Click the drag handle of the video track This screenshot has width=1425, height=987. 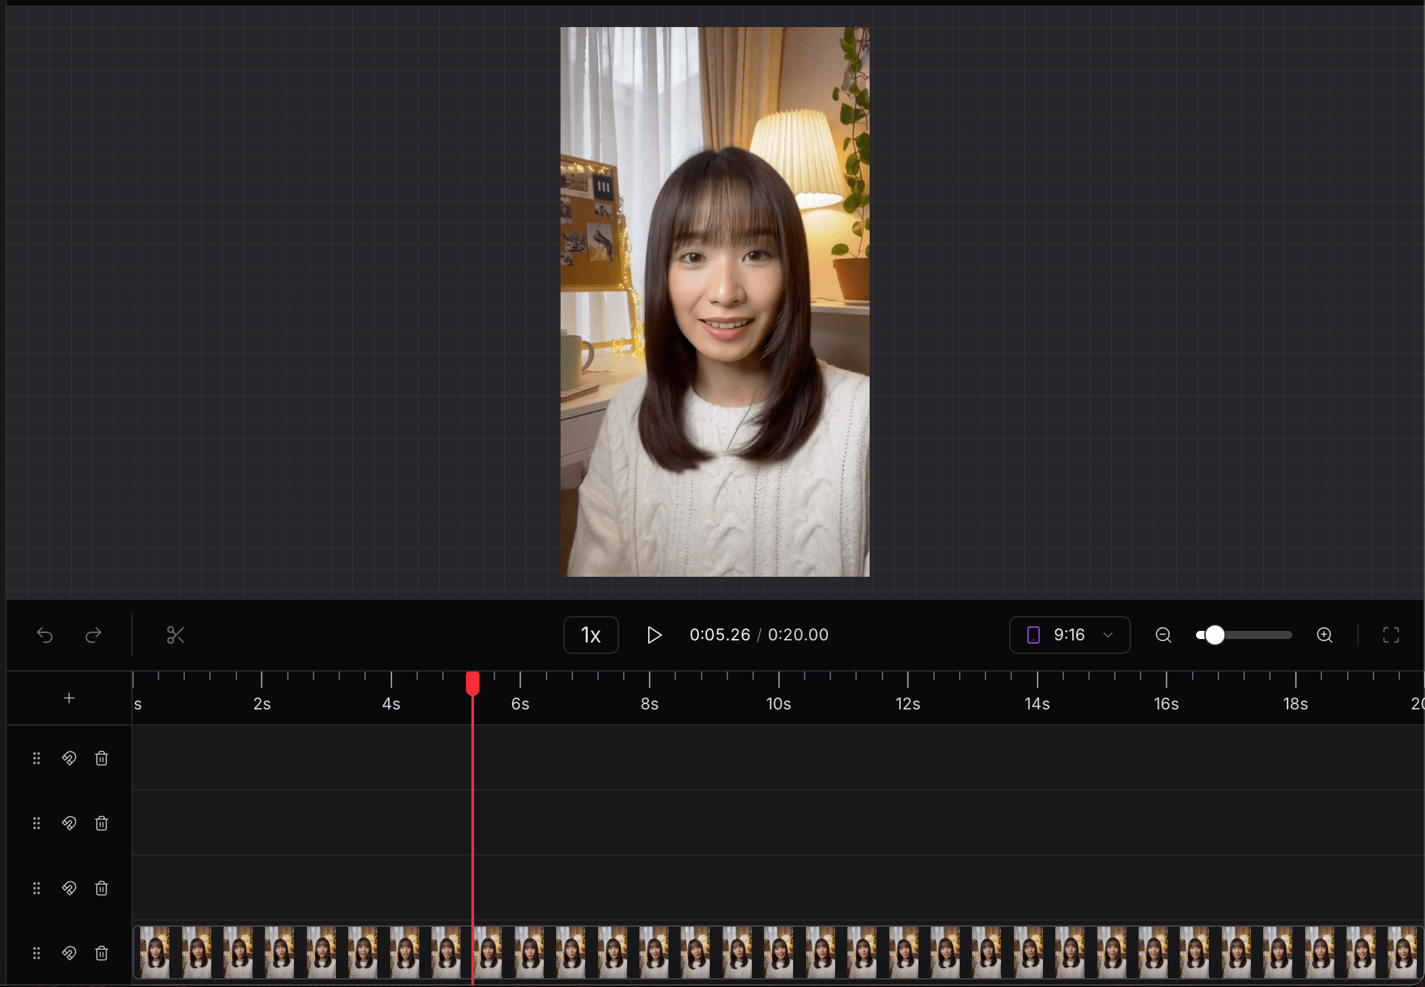[x=37, y=952]
